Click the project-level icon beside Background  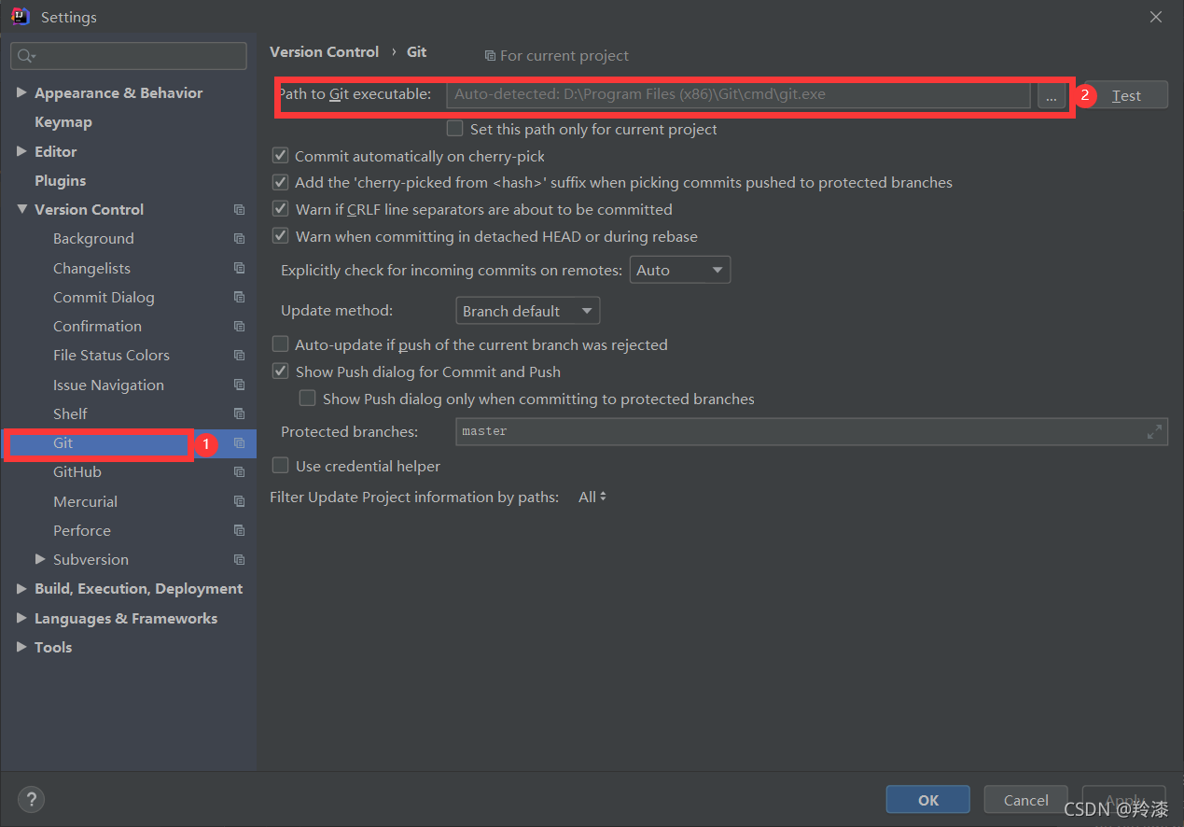coord(239,239)
